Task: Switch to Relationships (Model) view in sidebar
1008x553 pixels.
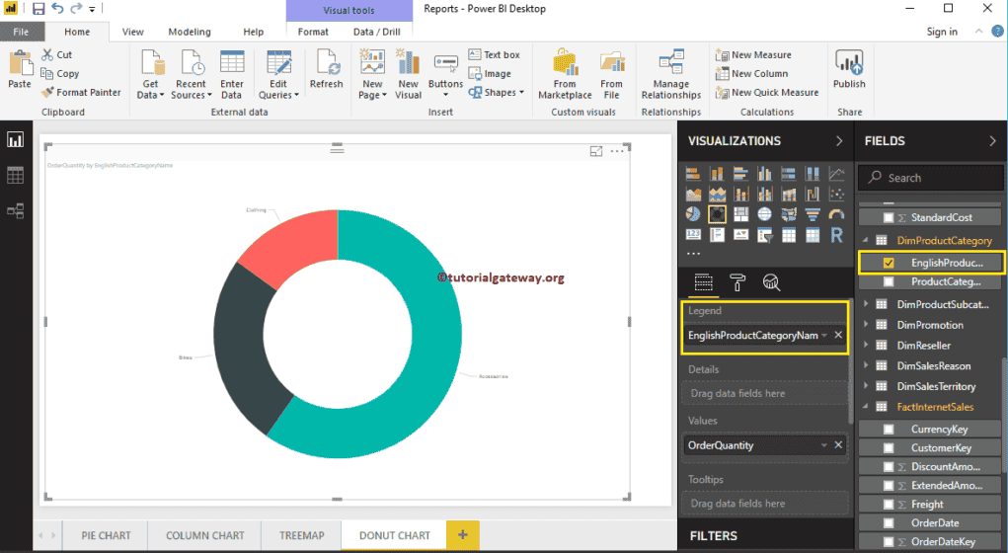Action: coord(16,210)
